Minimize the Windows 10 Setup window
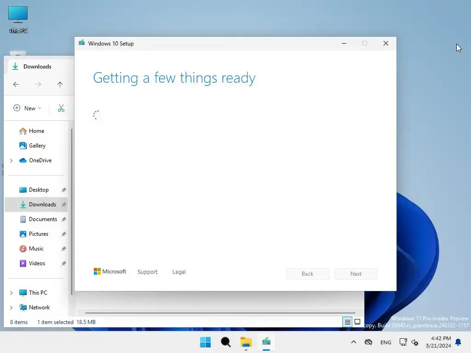This screenshot has width=471, height=353. coord(344,43)
